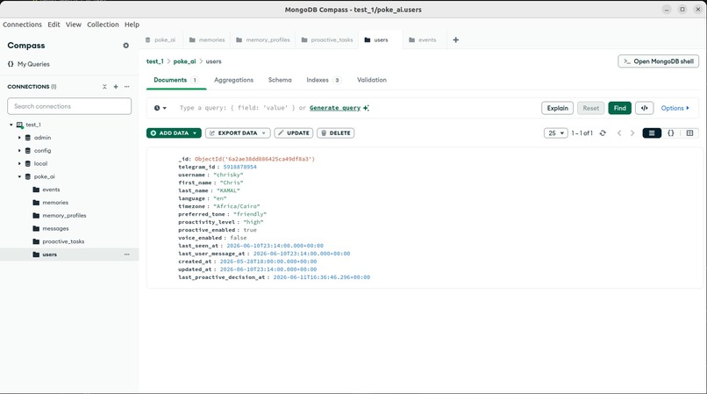This screenshot has height=394, width=707.
Task: Switch to the proactive_tasks workspace tab
Action: [327, 39]
